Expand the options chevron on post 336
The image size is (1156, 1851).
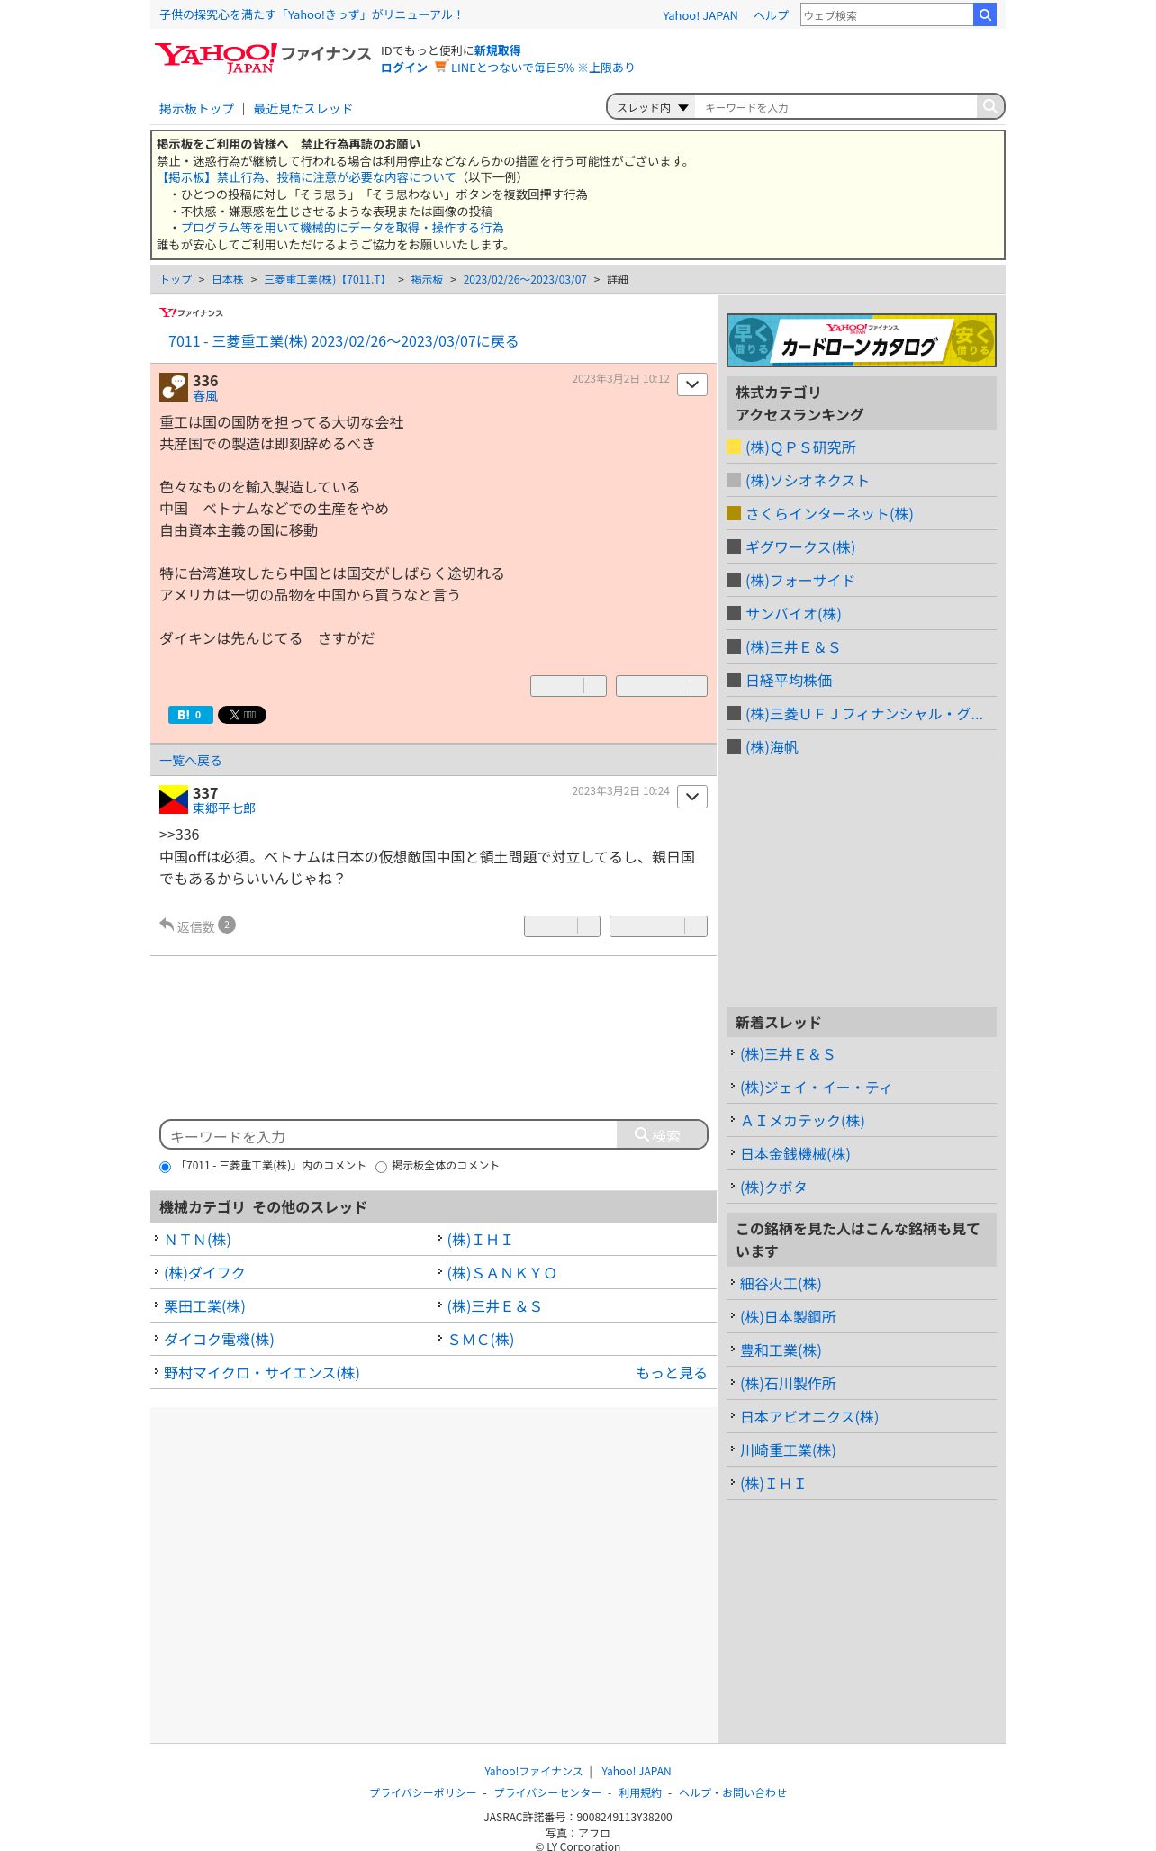pyautogui.click(x=692, y=384)
